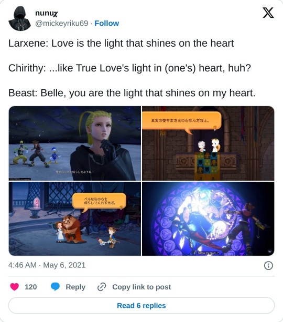
Task: View the Chirithy castle balcony image
Action: tap(208, 143)
